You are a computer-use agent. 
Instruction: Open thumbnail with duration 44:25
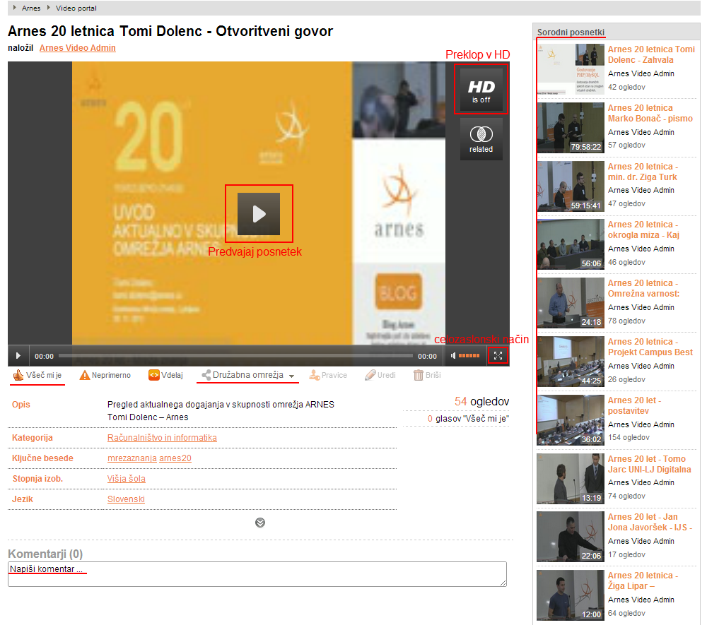(x=571, y=361)
